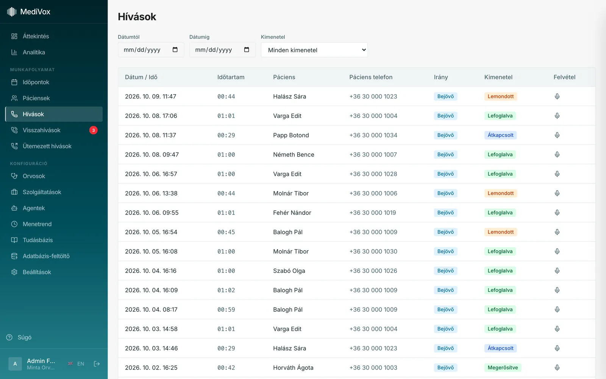Screen dimensions: 606x379
Task: Click logout icon next to EN
Action: click(x=97, y=364)
